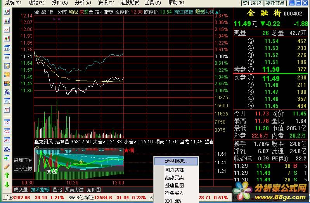Open the ETF icon in the sidebar
The image size is (310, 203).
7,110
